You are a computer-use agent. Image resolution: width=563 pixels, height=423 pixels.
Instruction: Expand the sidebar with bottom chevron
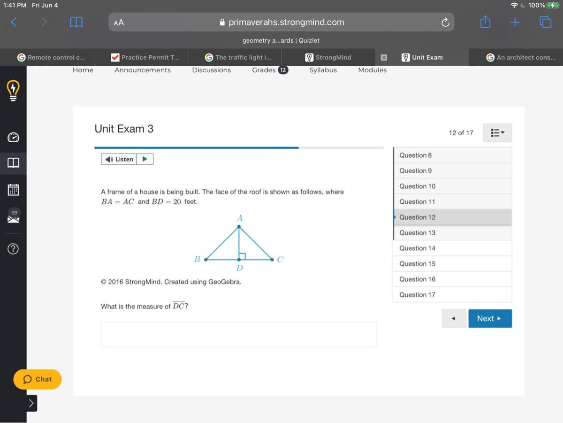pyautogui.click(x=31, y=403)
